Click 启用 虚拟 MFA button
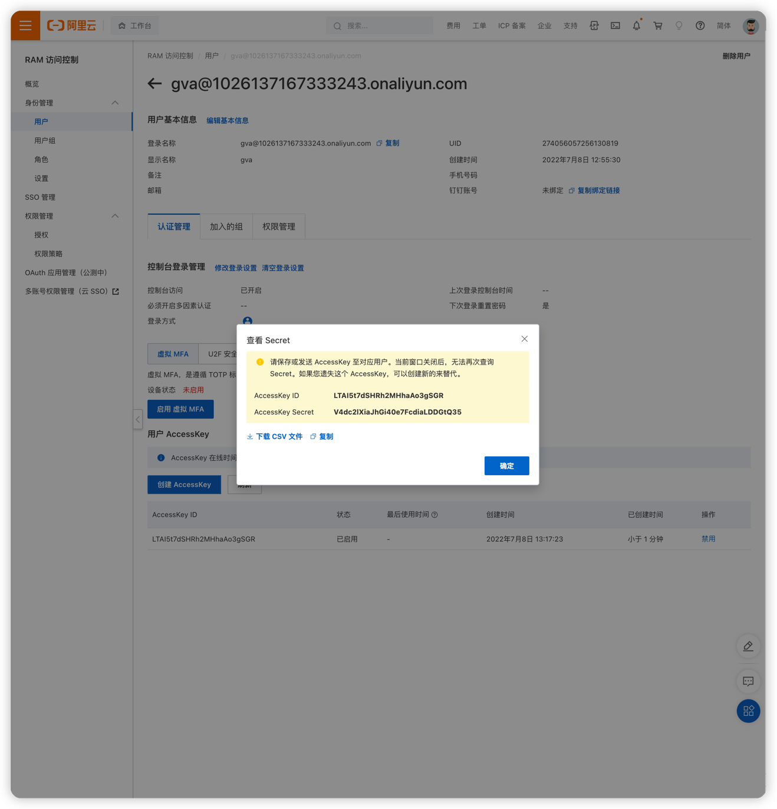777x809 pixels. (180, 409)
